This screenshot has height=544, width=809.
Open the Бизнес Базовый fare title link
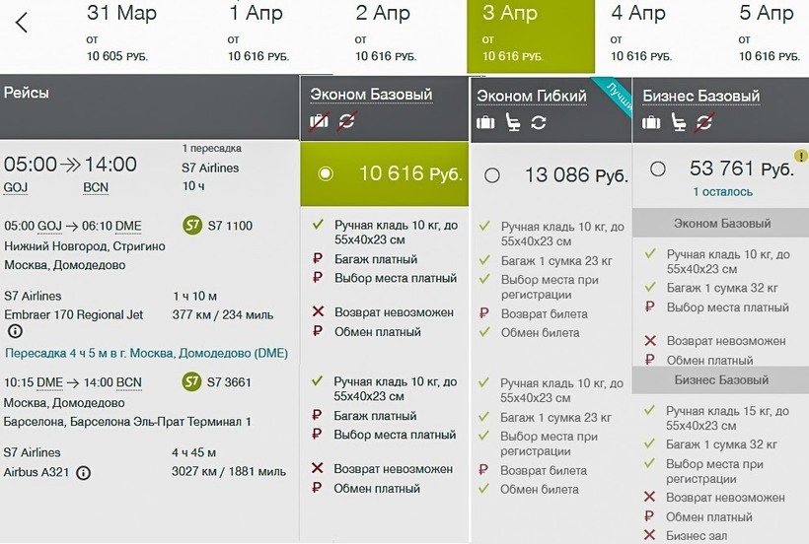[700, 96]
